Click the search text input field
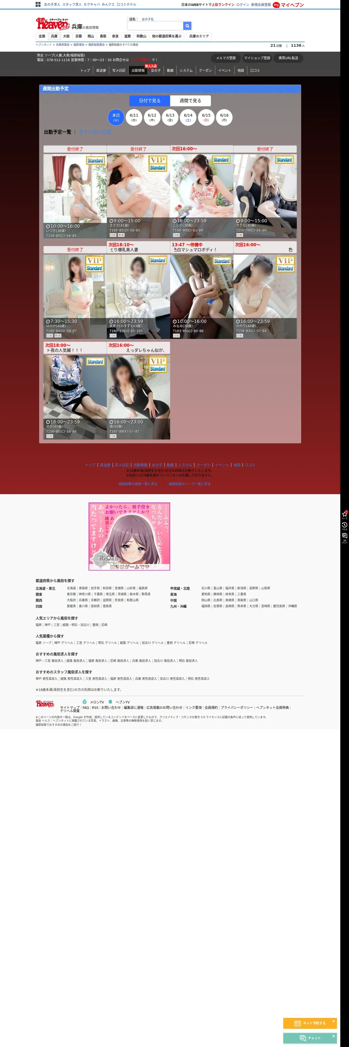The width and height of the screenshot is (349, 1047). 155,26
